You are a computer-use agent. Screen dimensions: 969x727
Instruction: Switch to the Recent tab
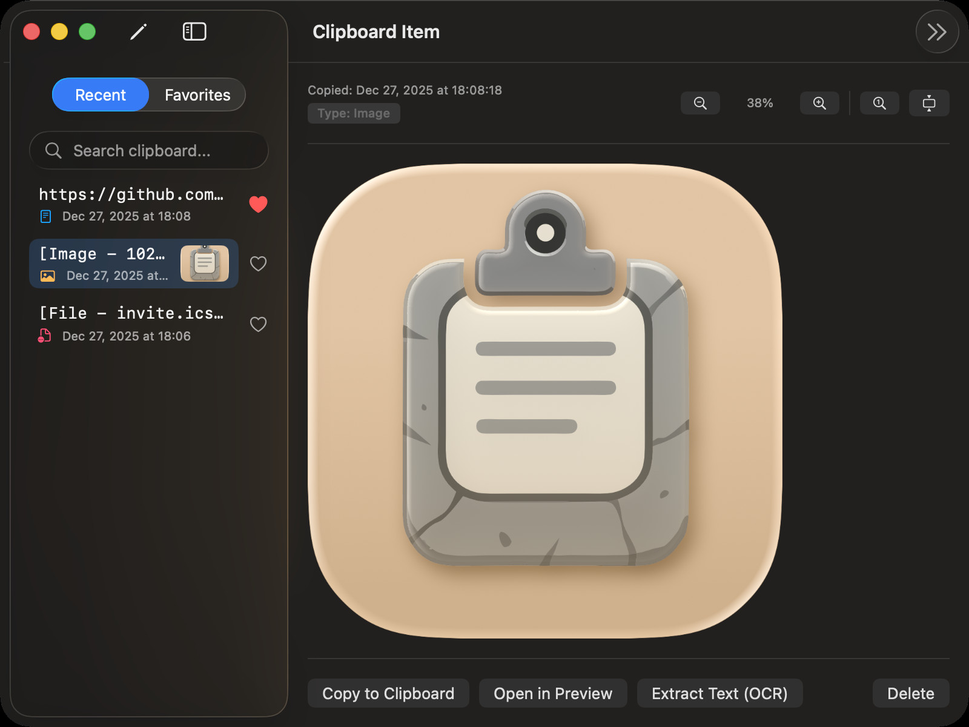(x=101, y=95)
